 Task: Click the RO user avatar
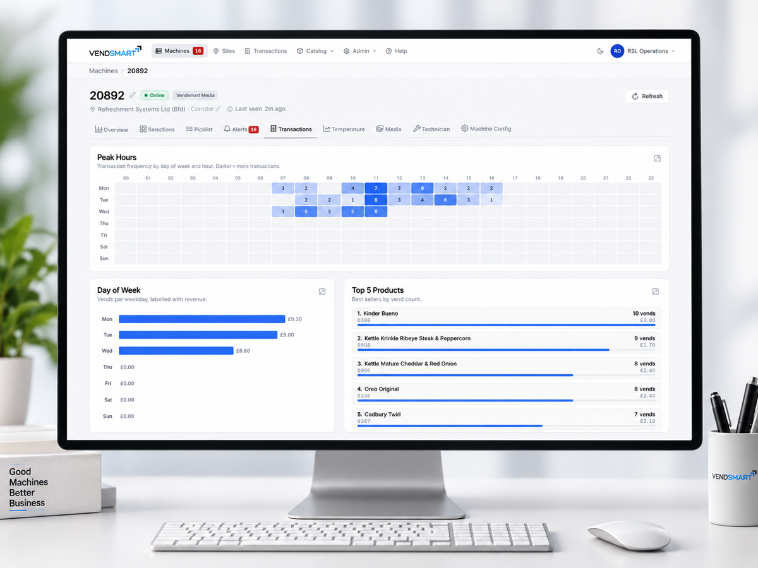tap(617, 51)
